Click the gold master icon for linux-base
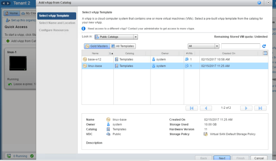 85,66
